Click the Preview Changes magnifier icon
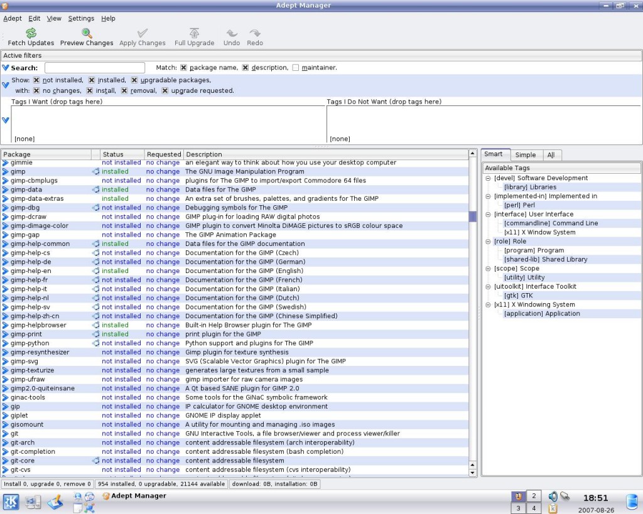Screen dimensions: 643x514 (x=87, y=33)
